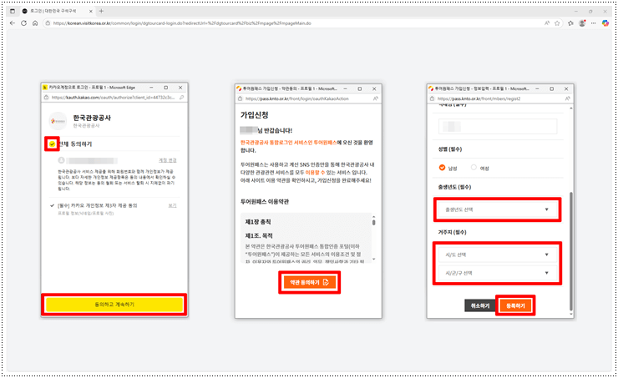Click the blurred name input field in registration form
This screenshot has width=618, height=378.
[x=498, y=127]
